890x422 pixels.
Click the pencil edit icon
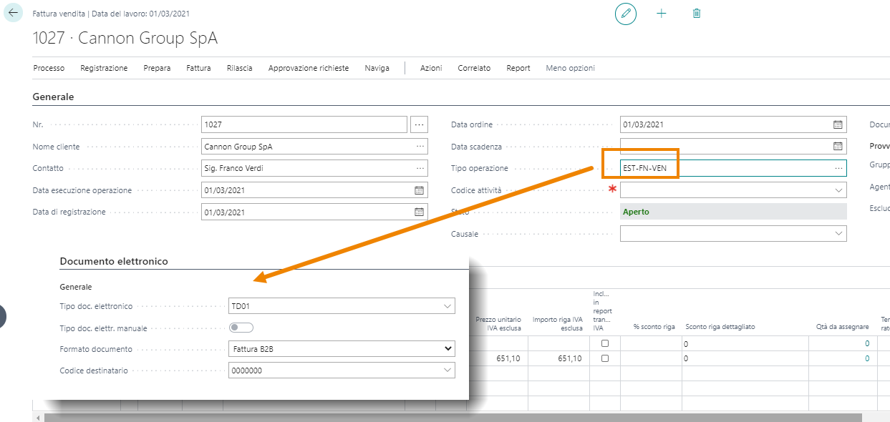[x=626, y=14]
